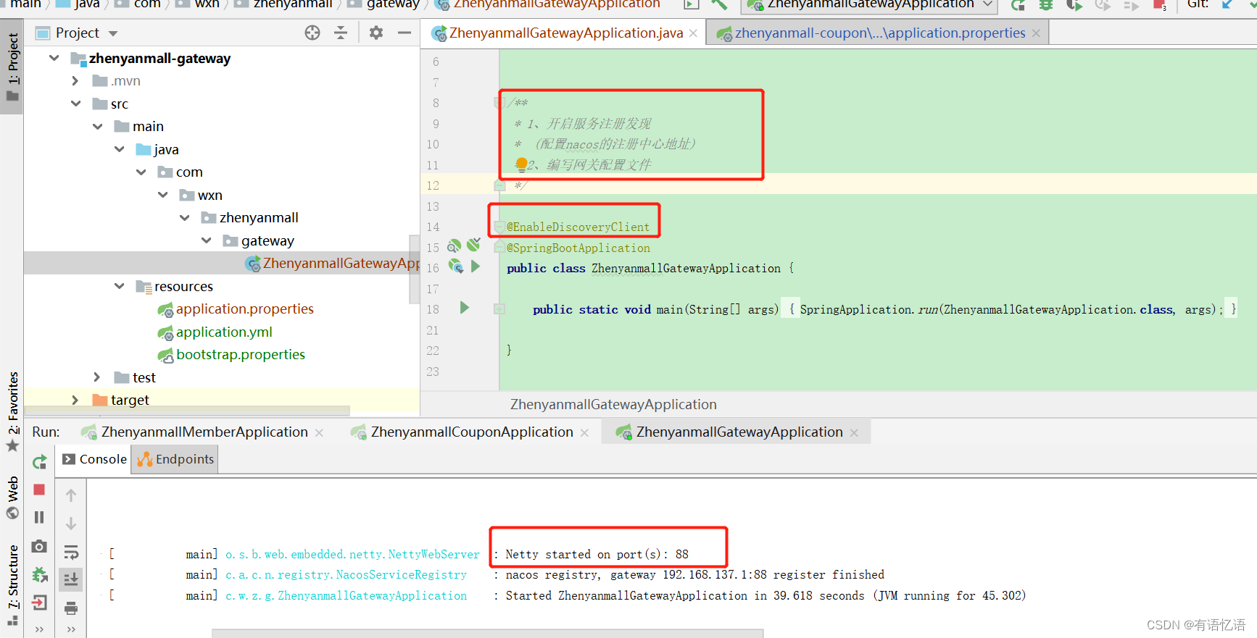Click the green run arrow on line 16 gutter

click(x=476, y=266)
